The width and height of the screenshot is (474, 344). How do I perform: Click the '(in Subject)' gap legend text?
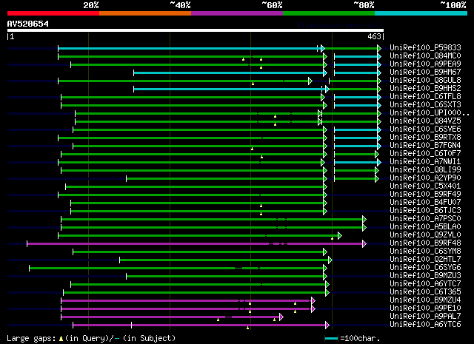click(x=149, y=339)
